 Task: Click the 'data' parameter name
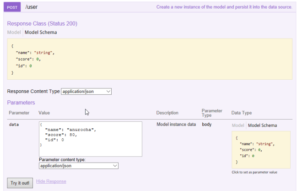coord(14,125)
